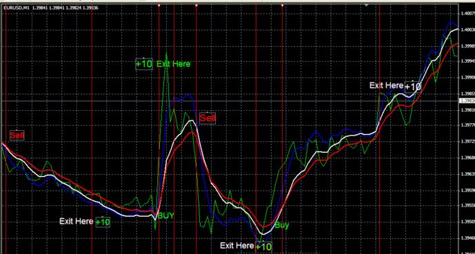Image resolution: width=475 pixels, height=254 pixels.
Task: Click the highlighted current price tag on axis
Action: [467, 100]
